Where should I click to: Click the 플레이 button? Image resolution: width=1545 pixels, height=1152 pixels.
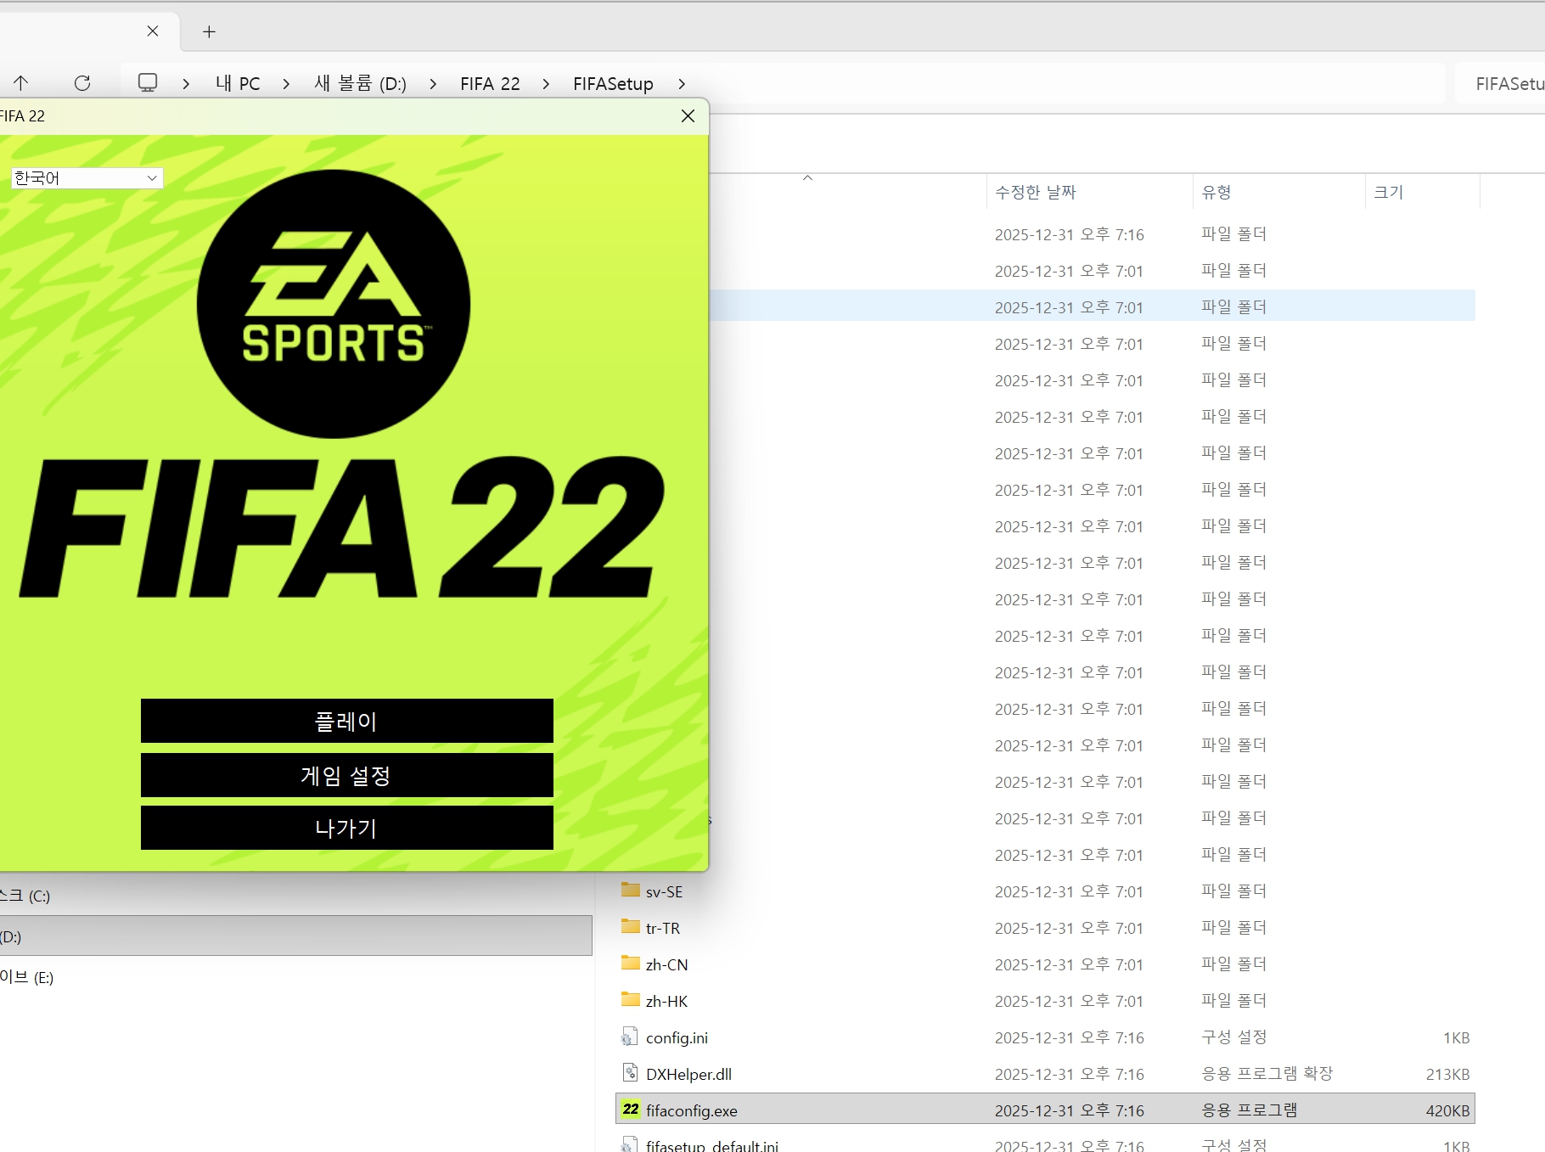click(x=347, y=721)
